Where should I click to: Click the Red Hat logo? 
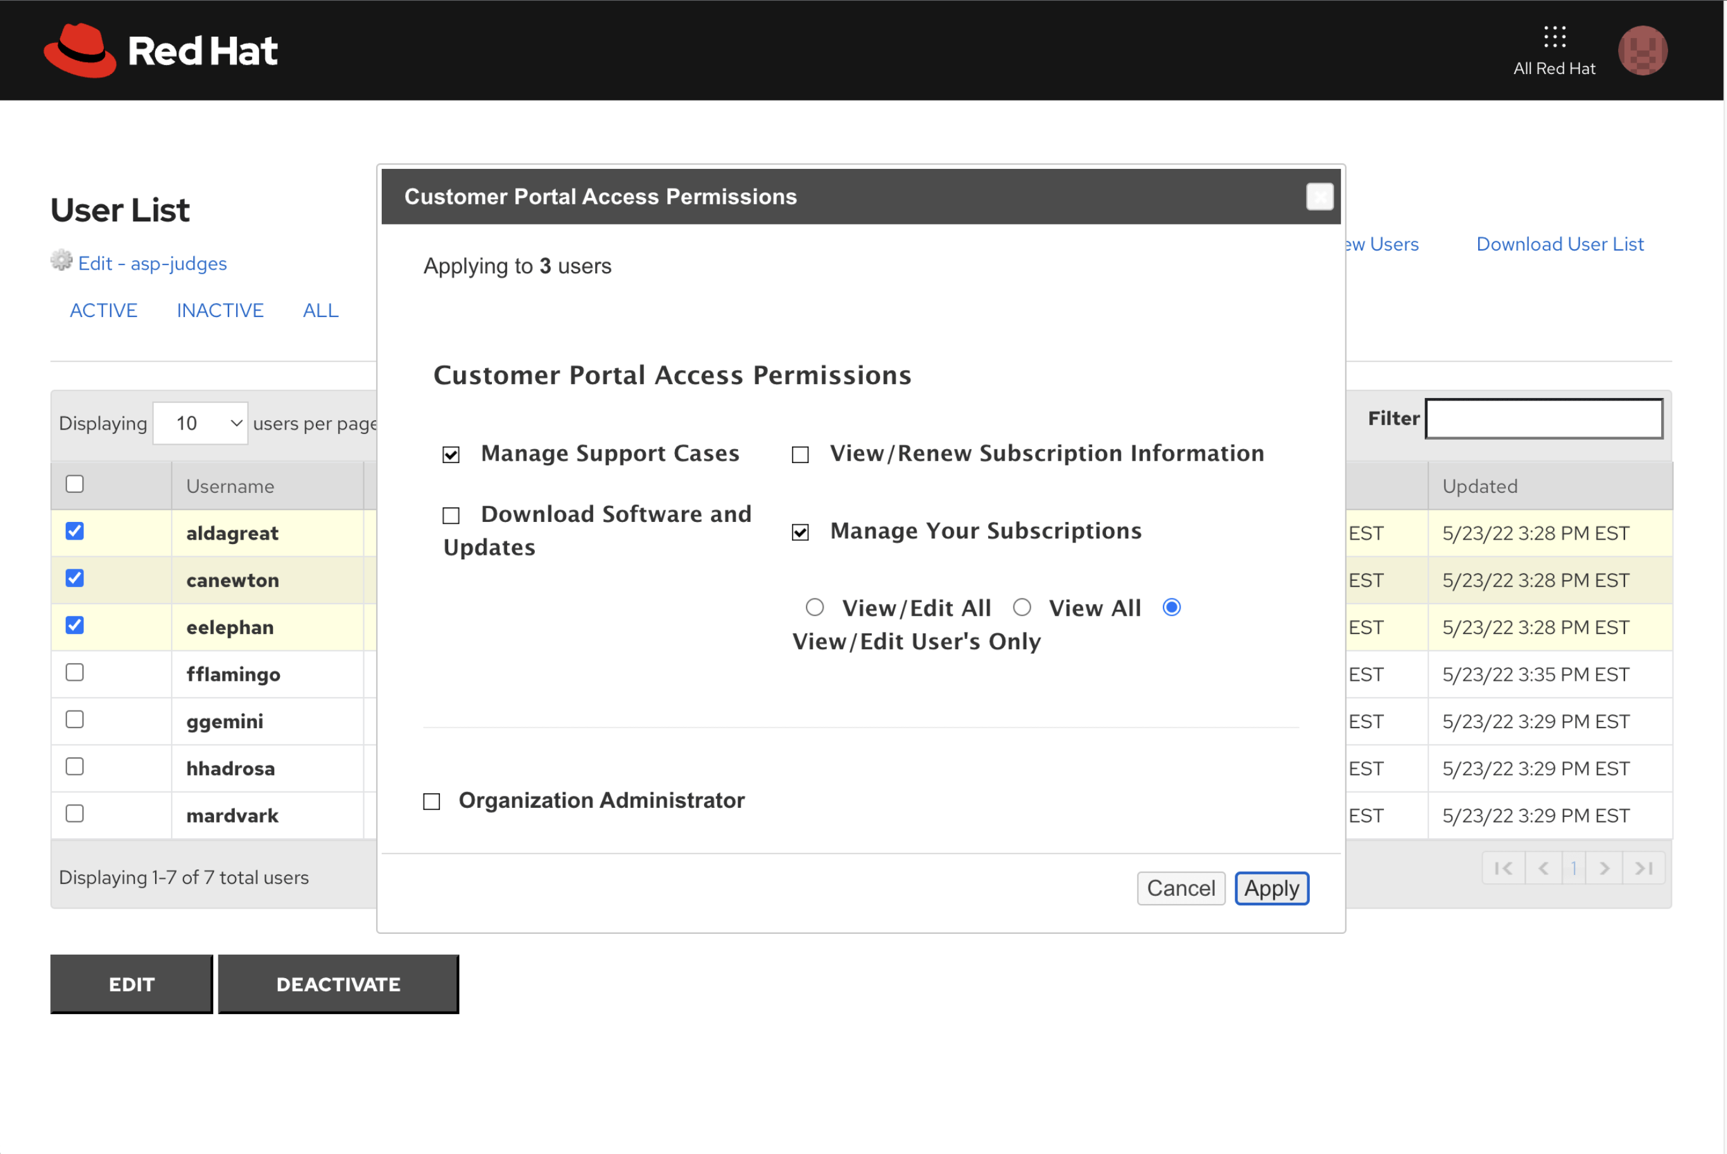161,51
